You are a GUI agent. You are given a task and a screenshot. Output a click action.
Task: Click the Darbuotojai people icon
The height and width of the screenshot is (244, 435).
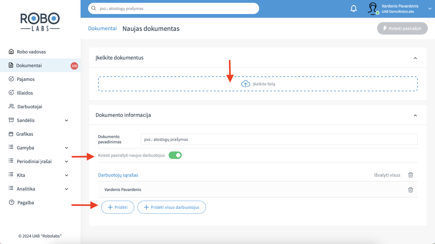[11, 106]
